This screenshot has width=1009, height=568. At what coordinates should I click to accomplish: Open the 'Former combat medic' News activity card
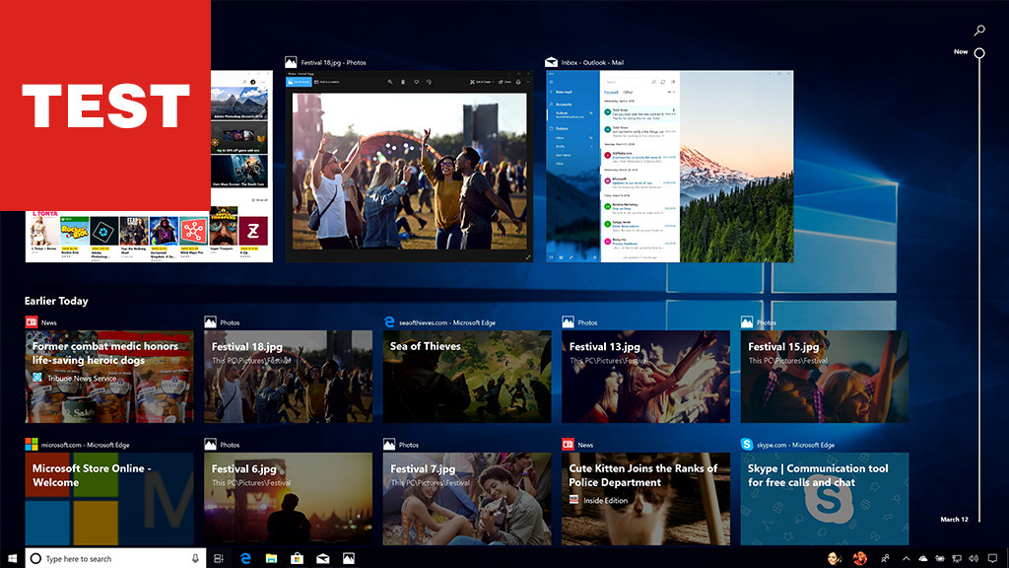click(x=109, y=376)
